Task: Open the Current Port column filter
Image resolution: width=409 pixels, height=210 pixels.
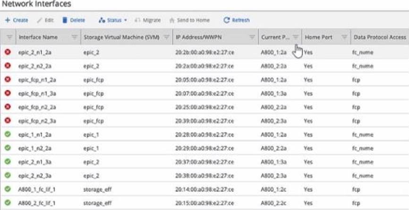Action: click(295, 36)
